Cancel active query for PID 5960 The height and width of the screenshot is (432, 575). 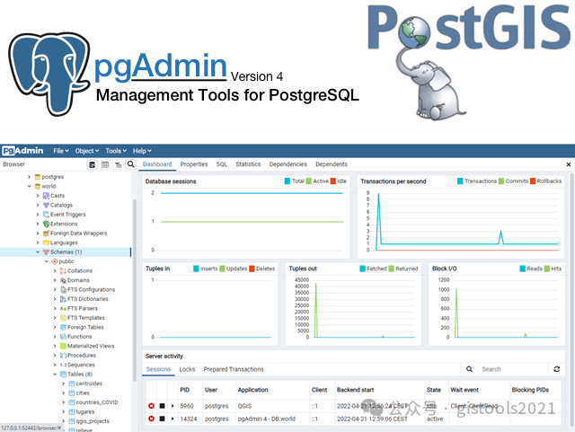click(162, 406)
